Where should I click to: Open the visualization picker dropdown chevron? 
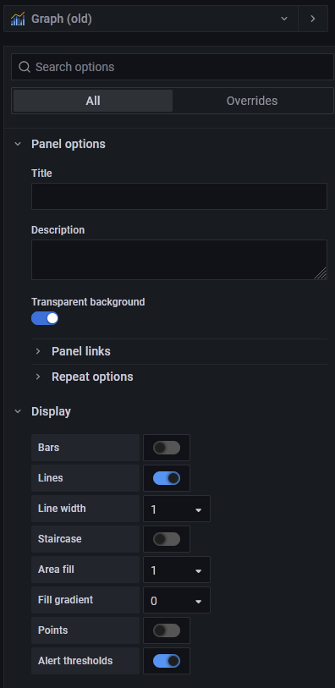[x=284, y=19]
